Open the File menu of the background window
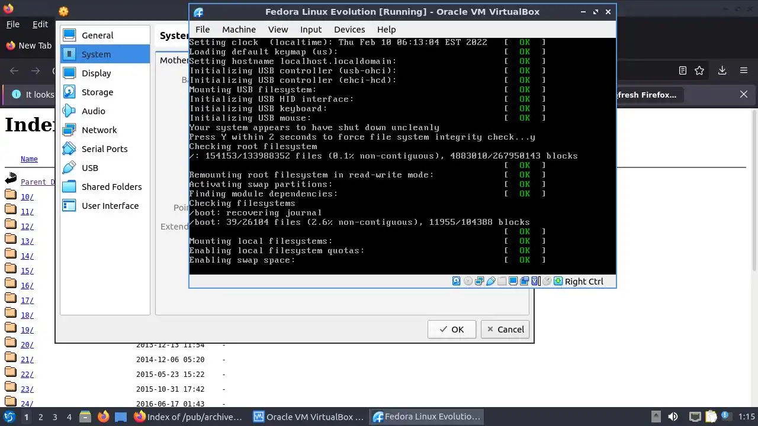This screenshot has width=758, height=426. pyautogui.click(x=13, y=24)
